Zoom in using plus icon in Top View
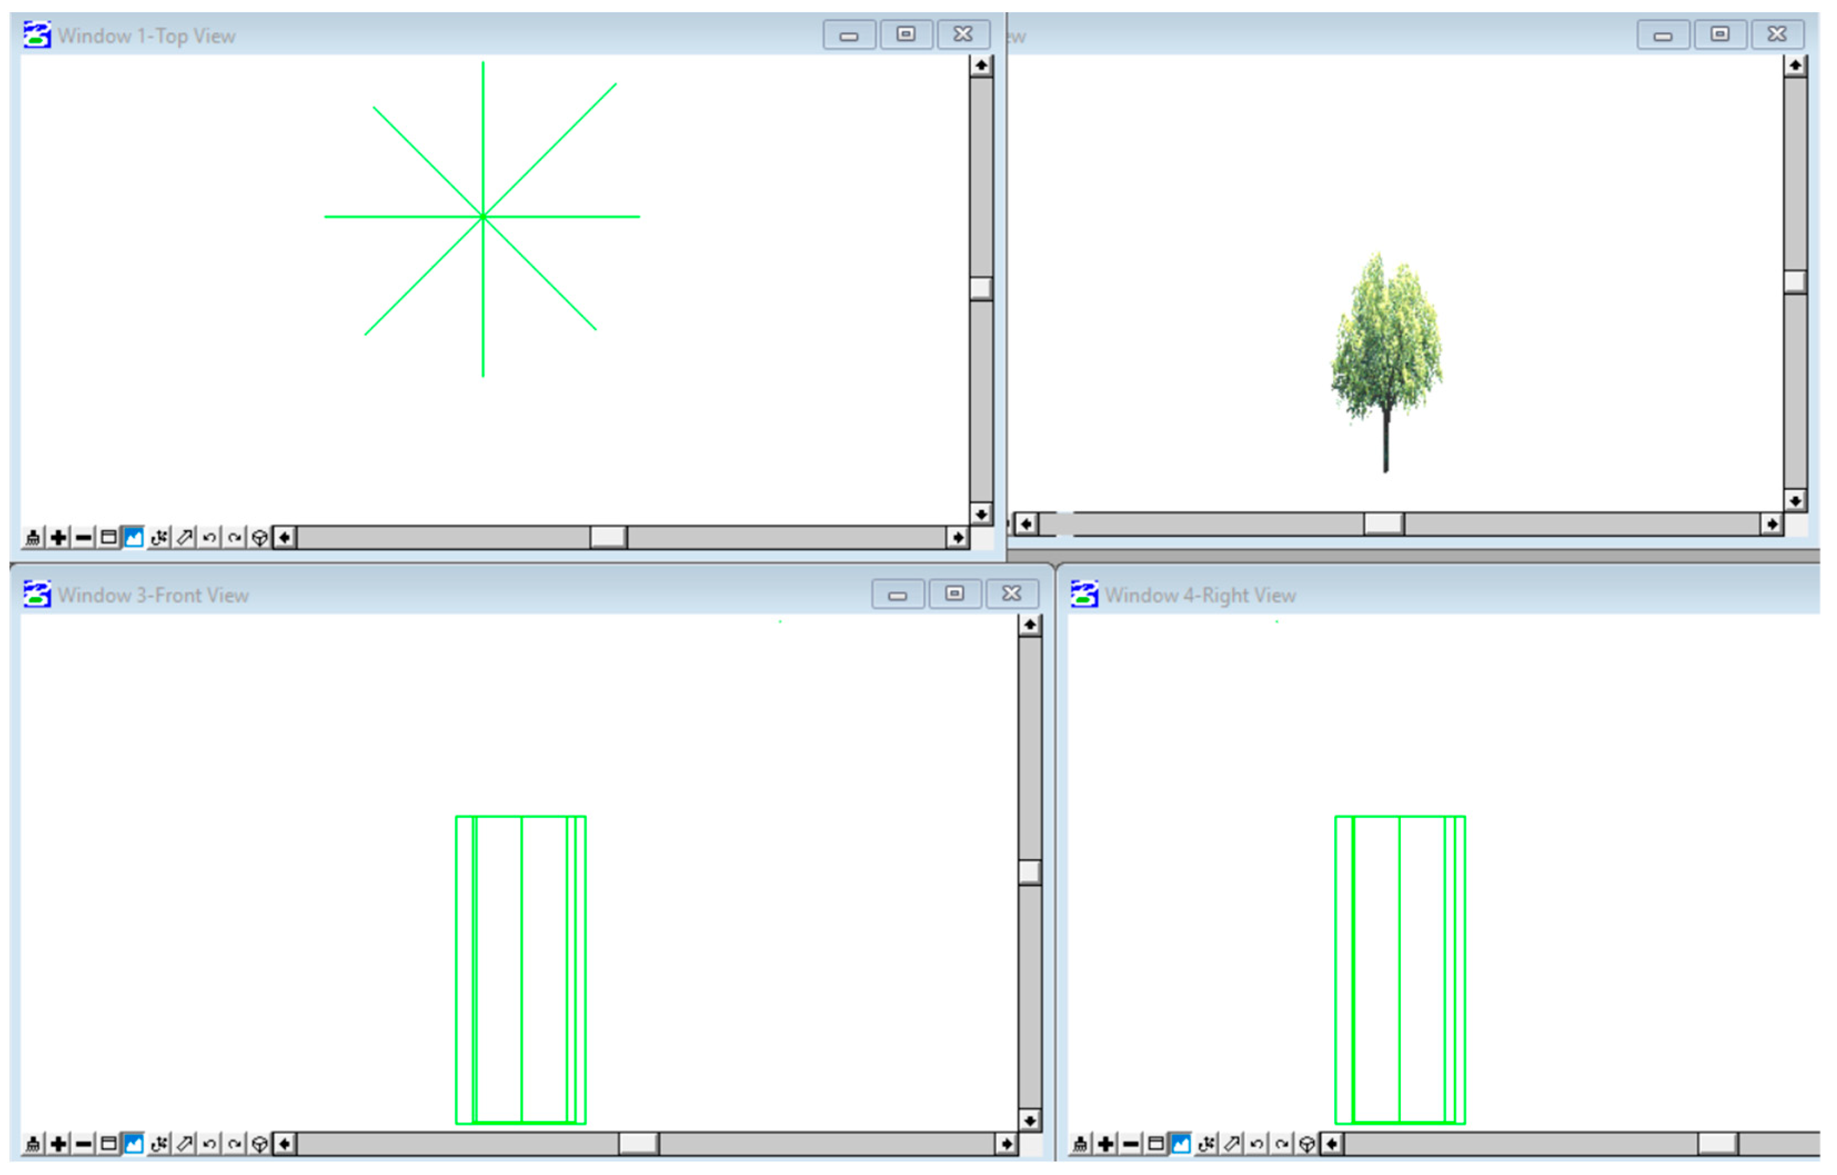Screen dimensions: 1837x1175 click(58, 538)
